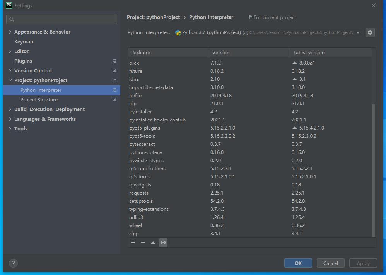Click the project icon on Python Interpreter row
Screen dimensions: 386x275
(x=114, y=90)
